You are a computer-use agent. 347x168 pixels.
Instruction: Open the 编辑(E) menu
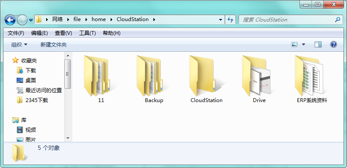pos(39,33)
